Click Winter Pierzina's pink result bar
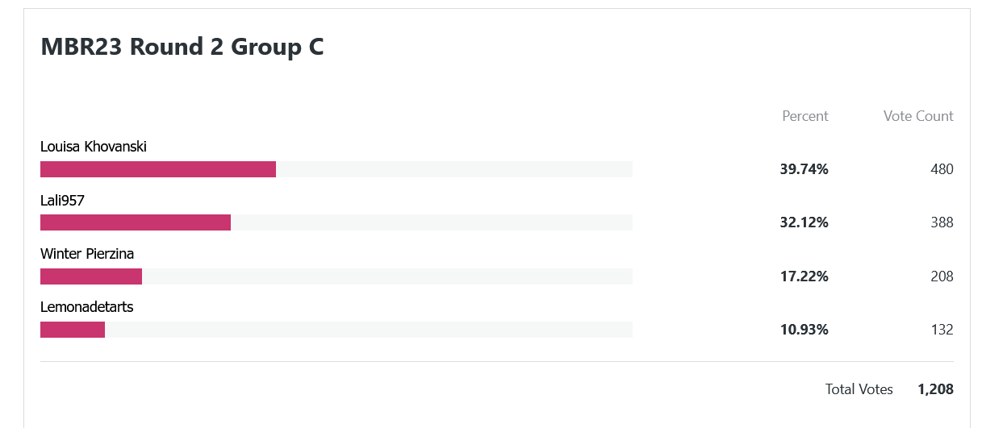Image resolution: width=982 pixels, height=428 pixels. pyautogui.click(x=91, y=276)
